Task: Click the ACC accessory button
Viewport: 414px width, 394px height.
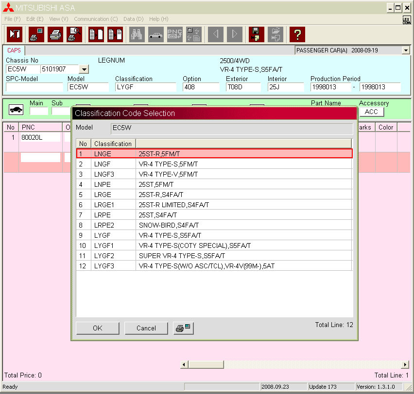Action: pyautogui.click(x=371, y=112)
